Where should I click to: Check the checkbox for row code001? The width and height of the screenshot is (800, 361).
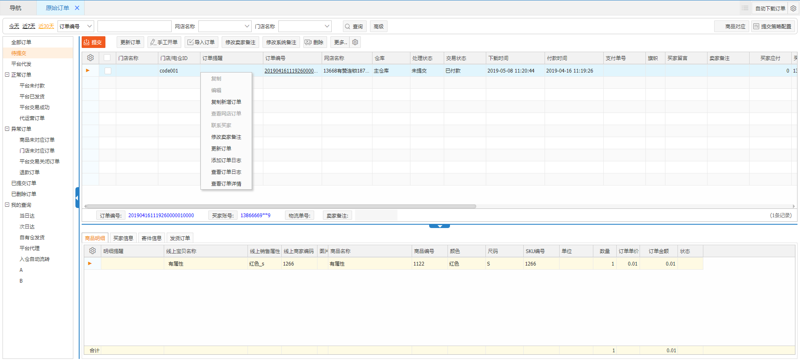[108, 71]
